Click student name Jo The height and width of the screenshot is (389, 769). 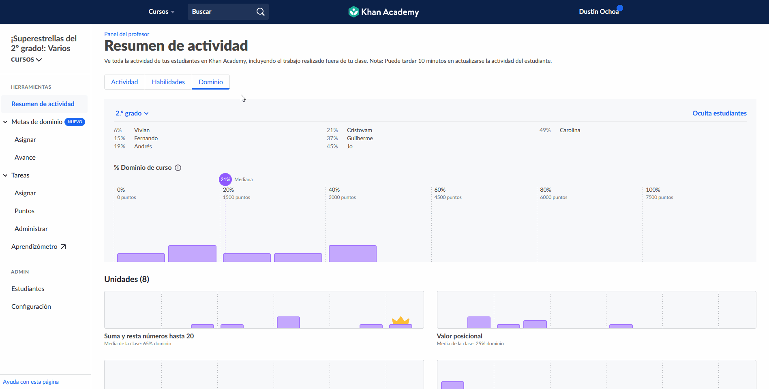350,146
